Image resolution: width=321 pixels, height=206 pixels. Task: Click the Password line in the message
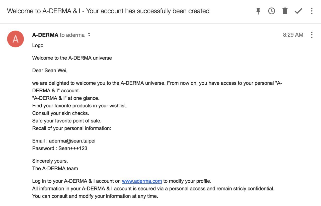[60, 148]
